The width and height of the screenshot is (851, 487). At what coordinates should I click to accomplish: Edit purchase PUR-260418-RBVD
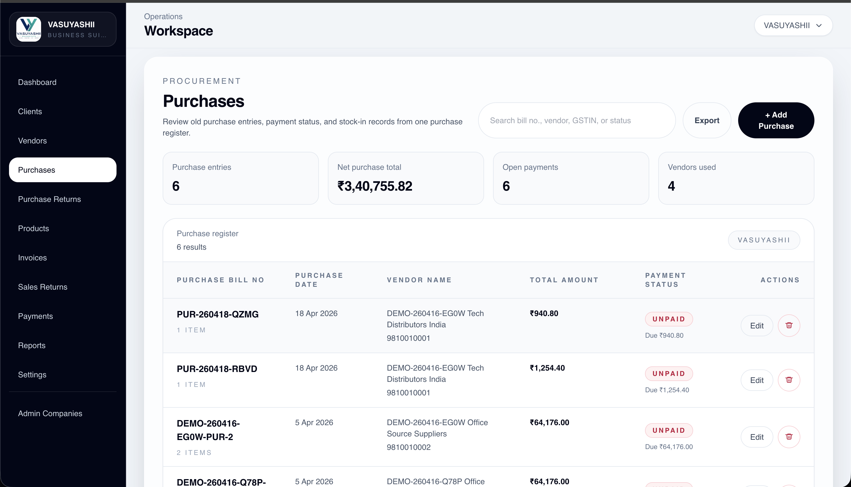(x=757, y=380)
